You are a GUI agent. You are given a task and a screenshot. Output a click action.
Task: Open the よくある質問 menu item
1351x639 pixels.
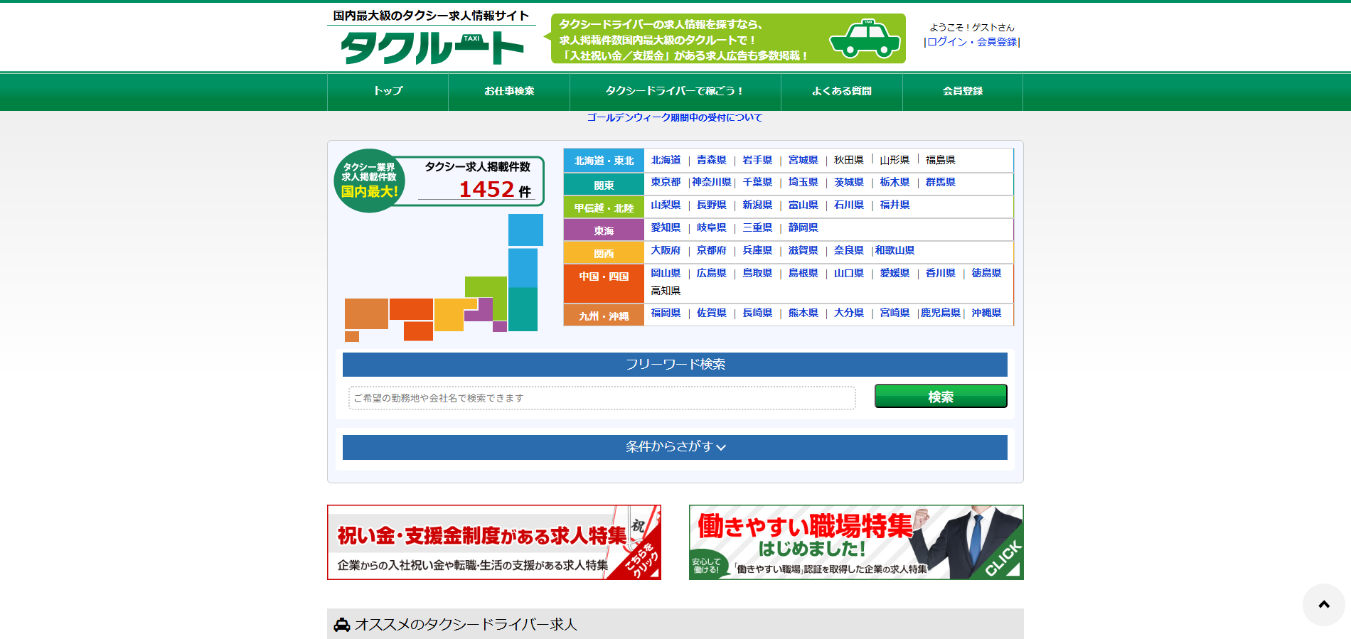[842, 91]
